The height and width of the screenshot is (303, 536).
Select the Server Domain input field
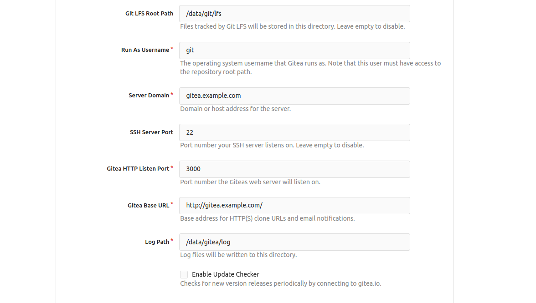[294, 96]
